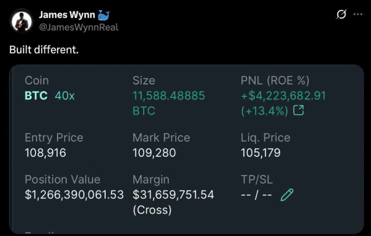Open the James Wynn display name link
The width and height of the screenshot is (371, 236).
tap(67, 15)
